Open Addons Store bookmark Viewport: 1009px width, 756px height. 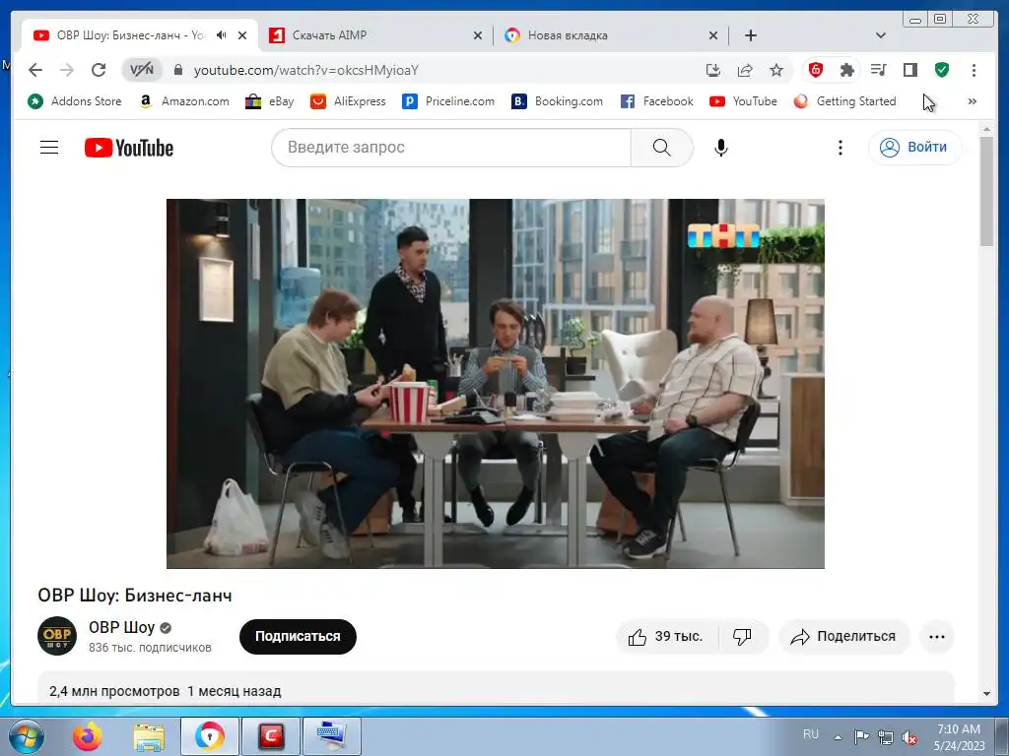coord(75,101)
